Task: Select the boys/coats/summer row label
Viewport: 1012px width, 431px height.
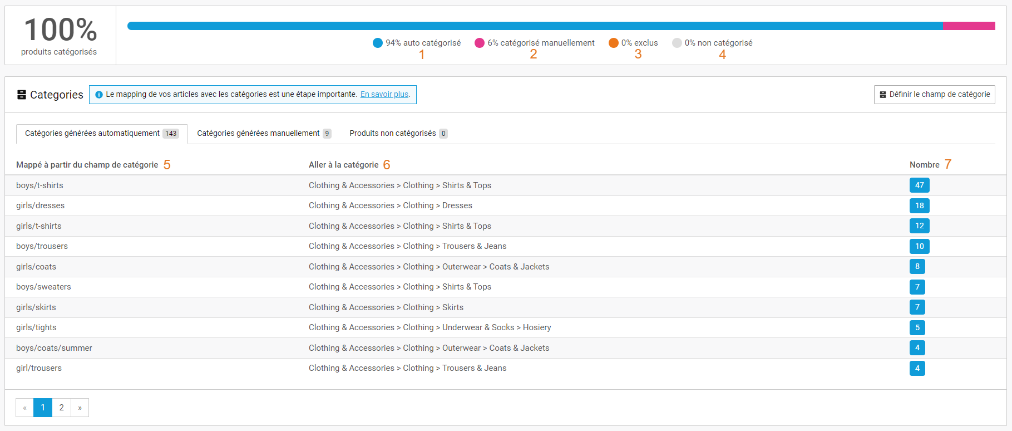Action: click(54, 348)
